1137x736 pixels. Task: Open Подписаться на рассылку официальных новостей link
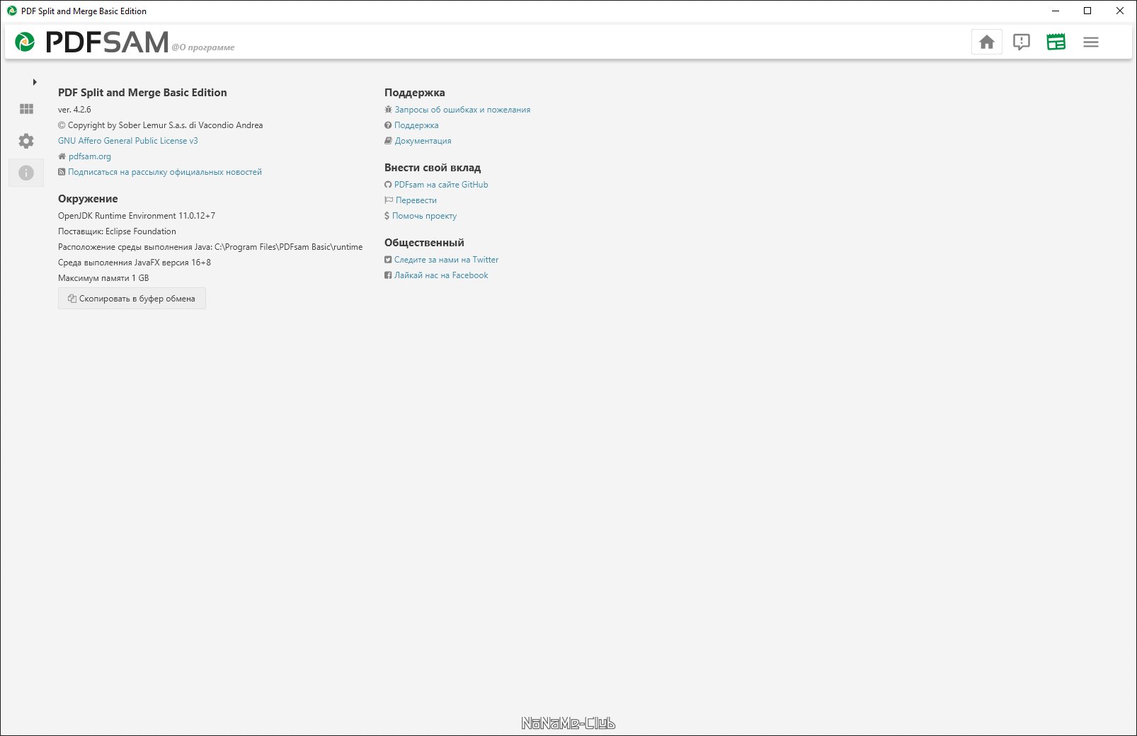point(165,172)
